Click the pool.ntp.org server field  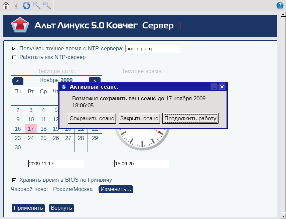pyautogui.click(x=153, y=49)
